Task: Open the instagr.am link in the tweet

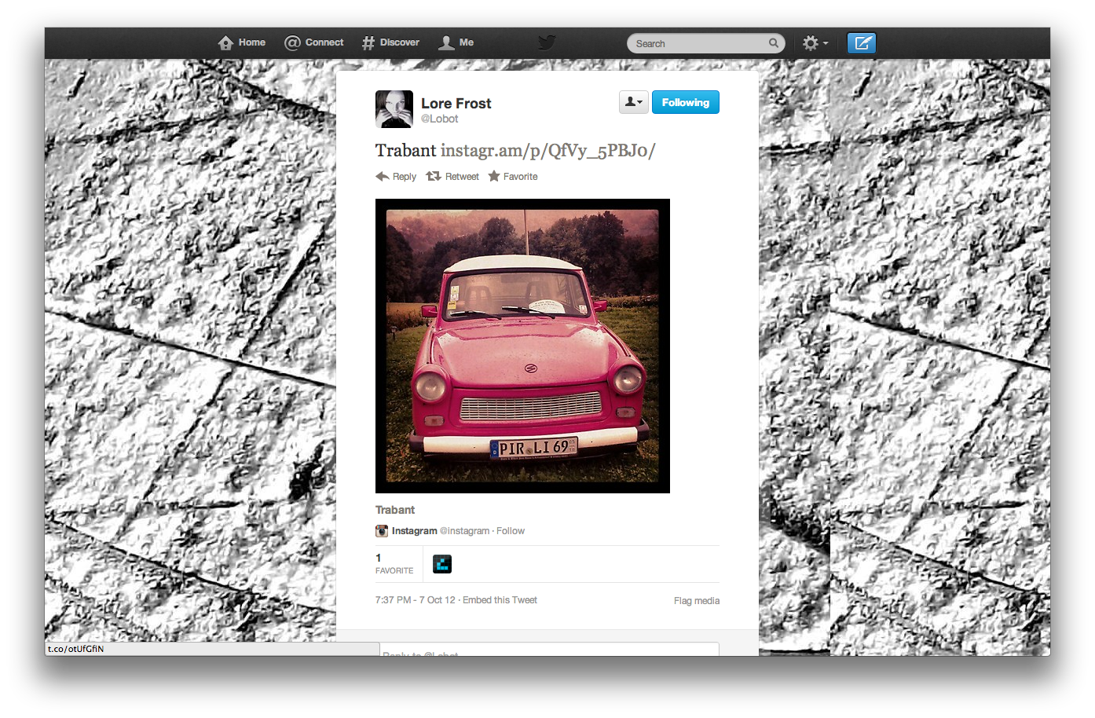Action: (x=547, y=151)
